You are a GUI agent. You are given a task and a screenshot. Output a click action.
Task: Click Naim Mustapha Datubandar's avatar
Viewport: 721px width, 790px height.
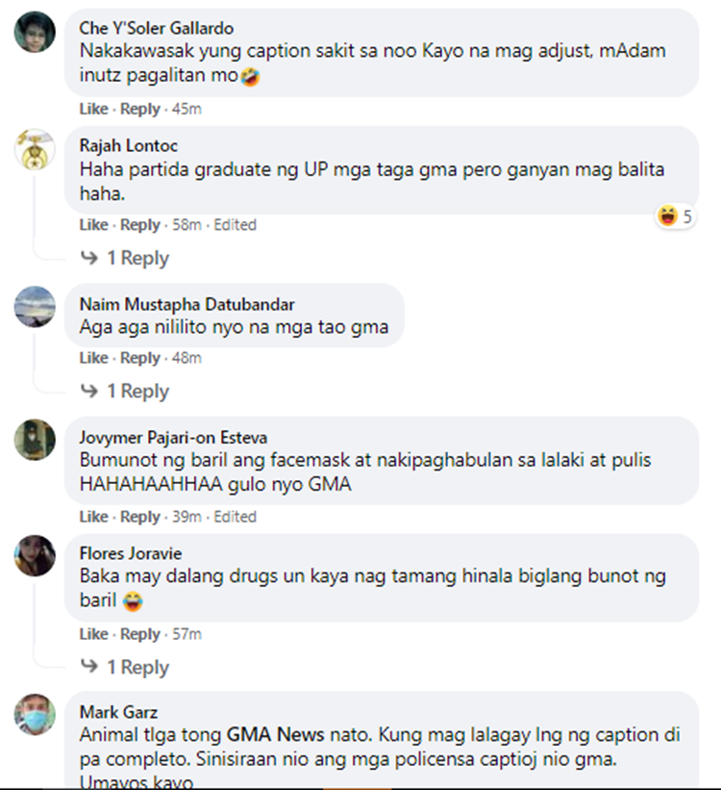point(35,307)
